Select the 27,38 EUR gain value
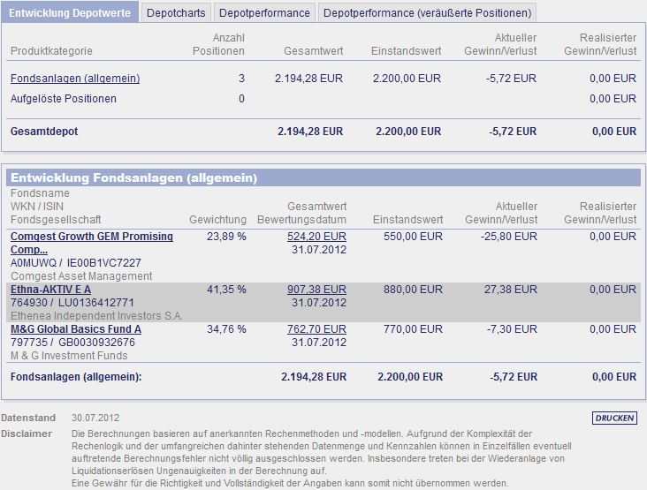This screenshot has width=647, height=490. pos(511,290)
